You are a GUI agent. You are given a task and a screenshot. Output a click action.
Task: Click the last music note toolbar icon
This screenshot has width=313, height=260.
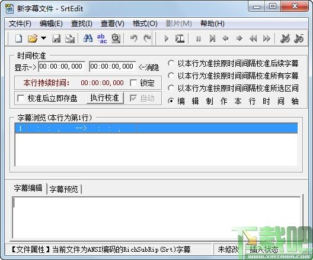(299, 38)
